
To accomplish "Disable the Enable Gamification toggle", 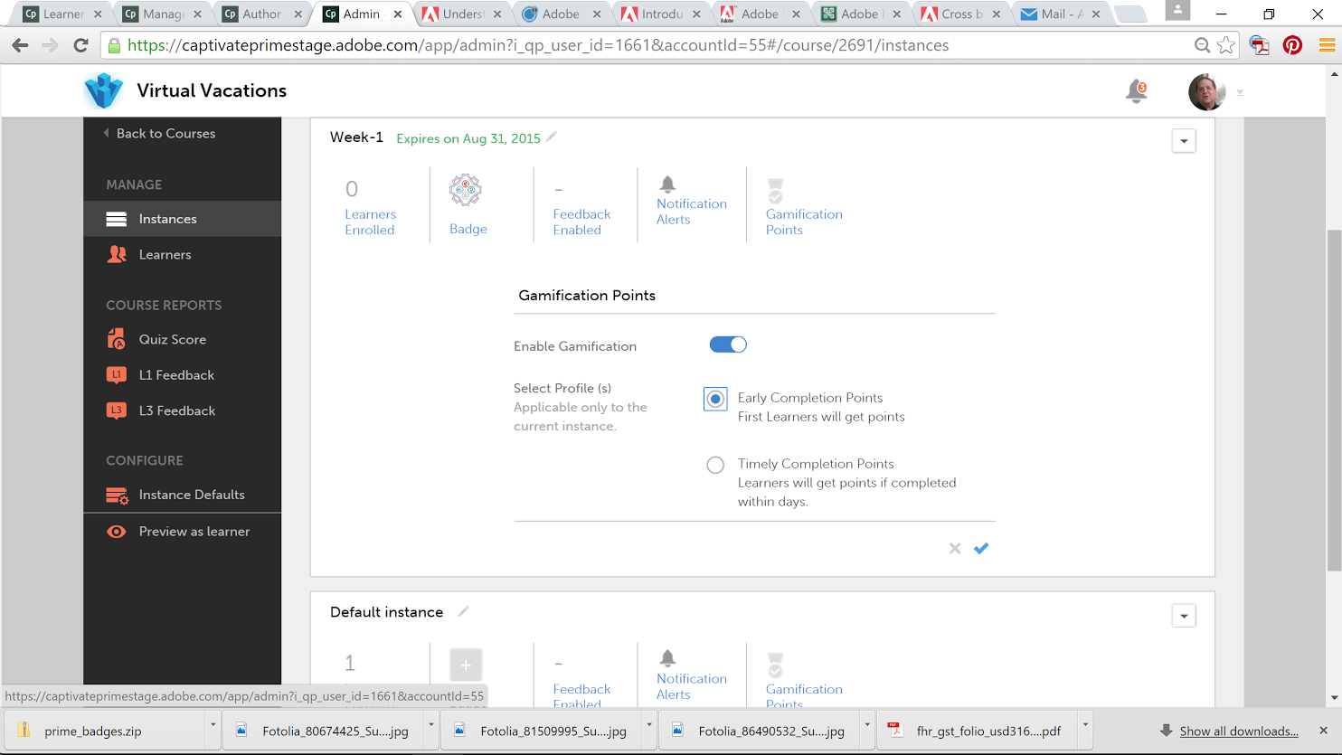I will [728, 344].
